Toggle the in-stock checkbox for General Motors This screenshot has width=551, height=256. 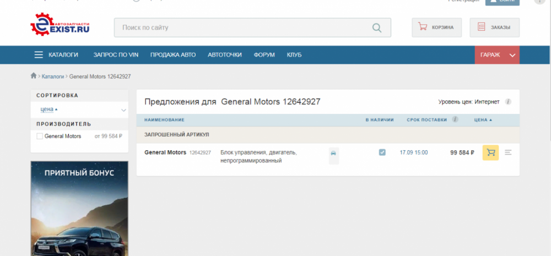(382, 152)
